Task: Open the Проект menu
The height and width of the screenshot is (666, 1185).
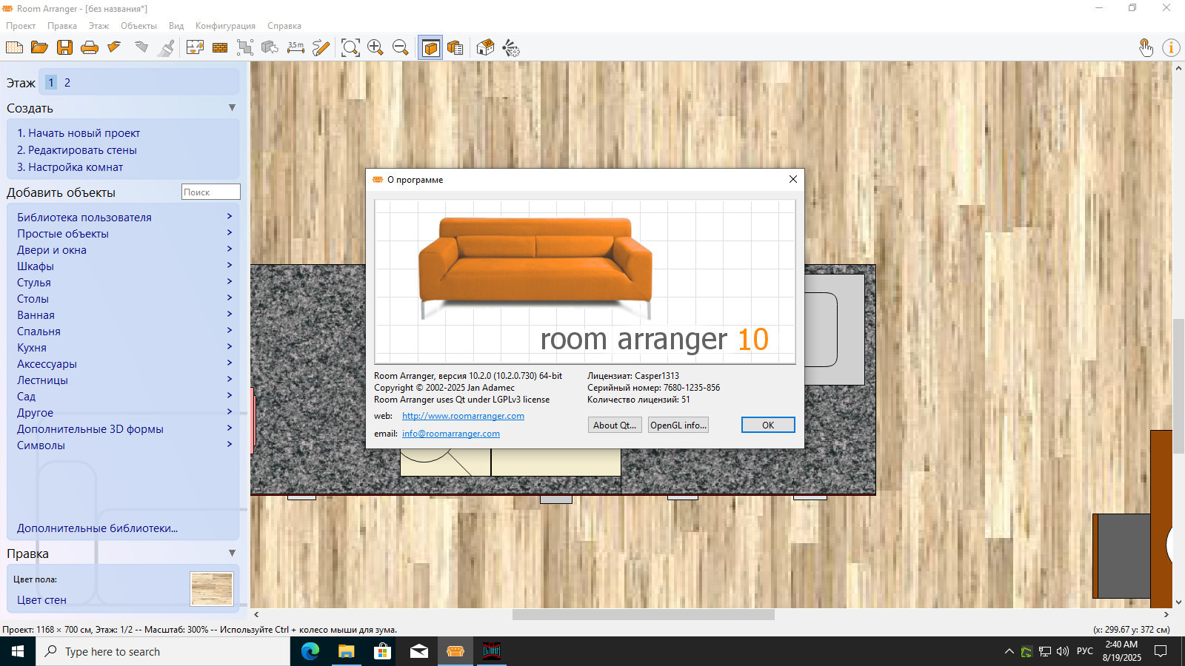Action: click(21, 26)
